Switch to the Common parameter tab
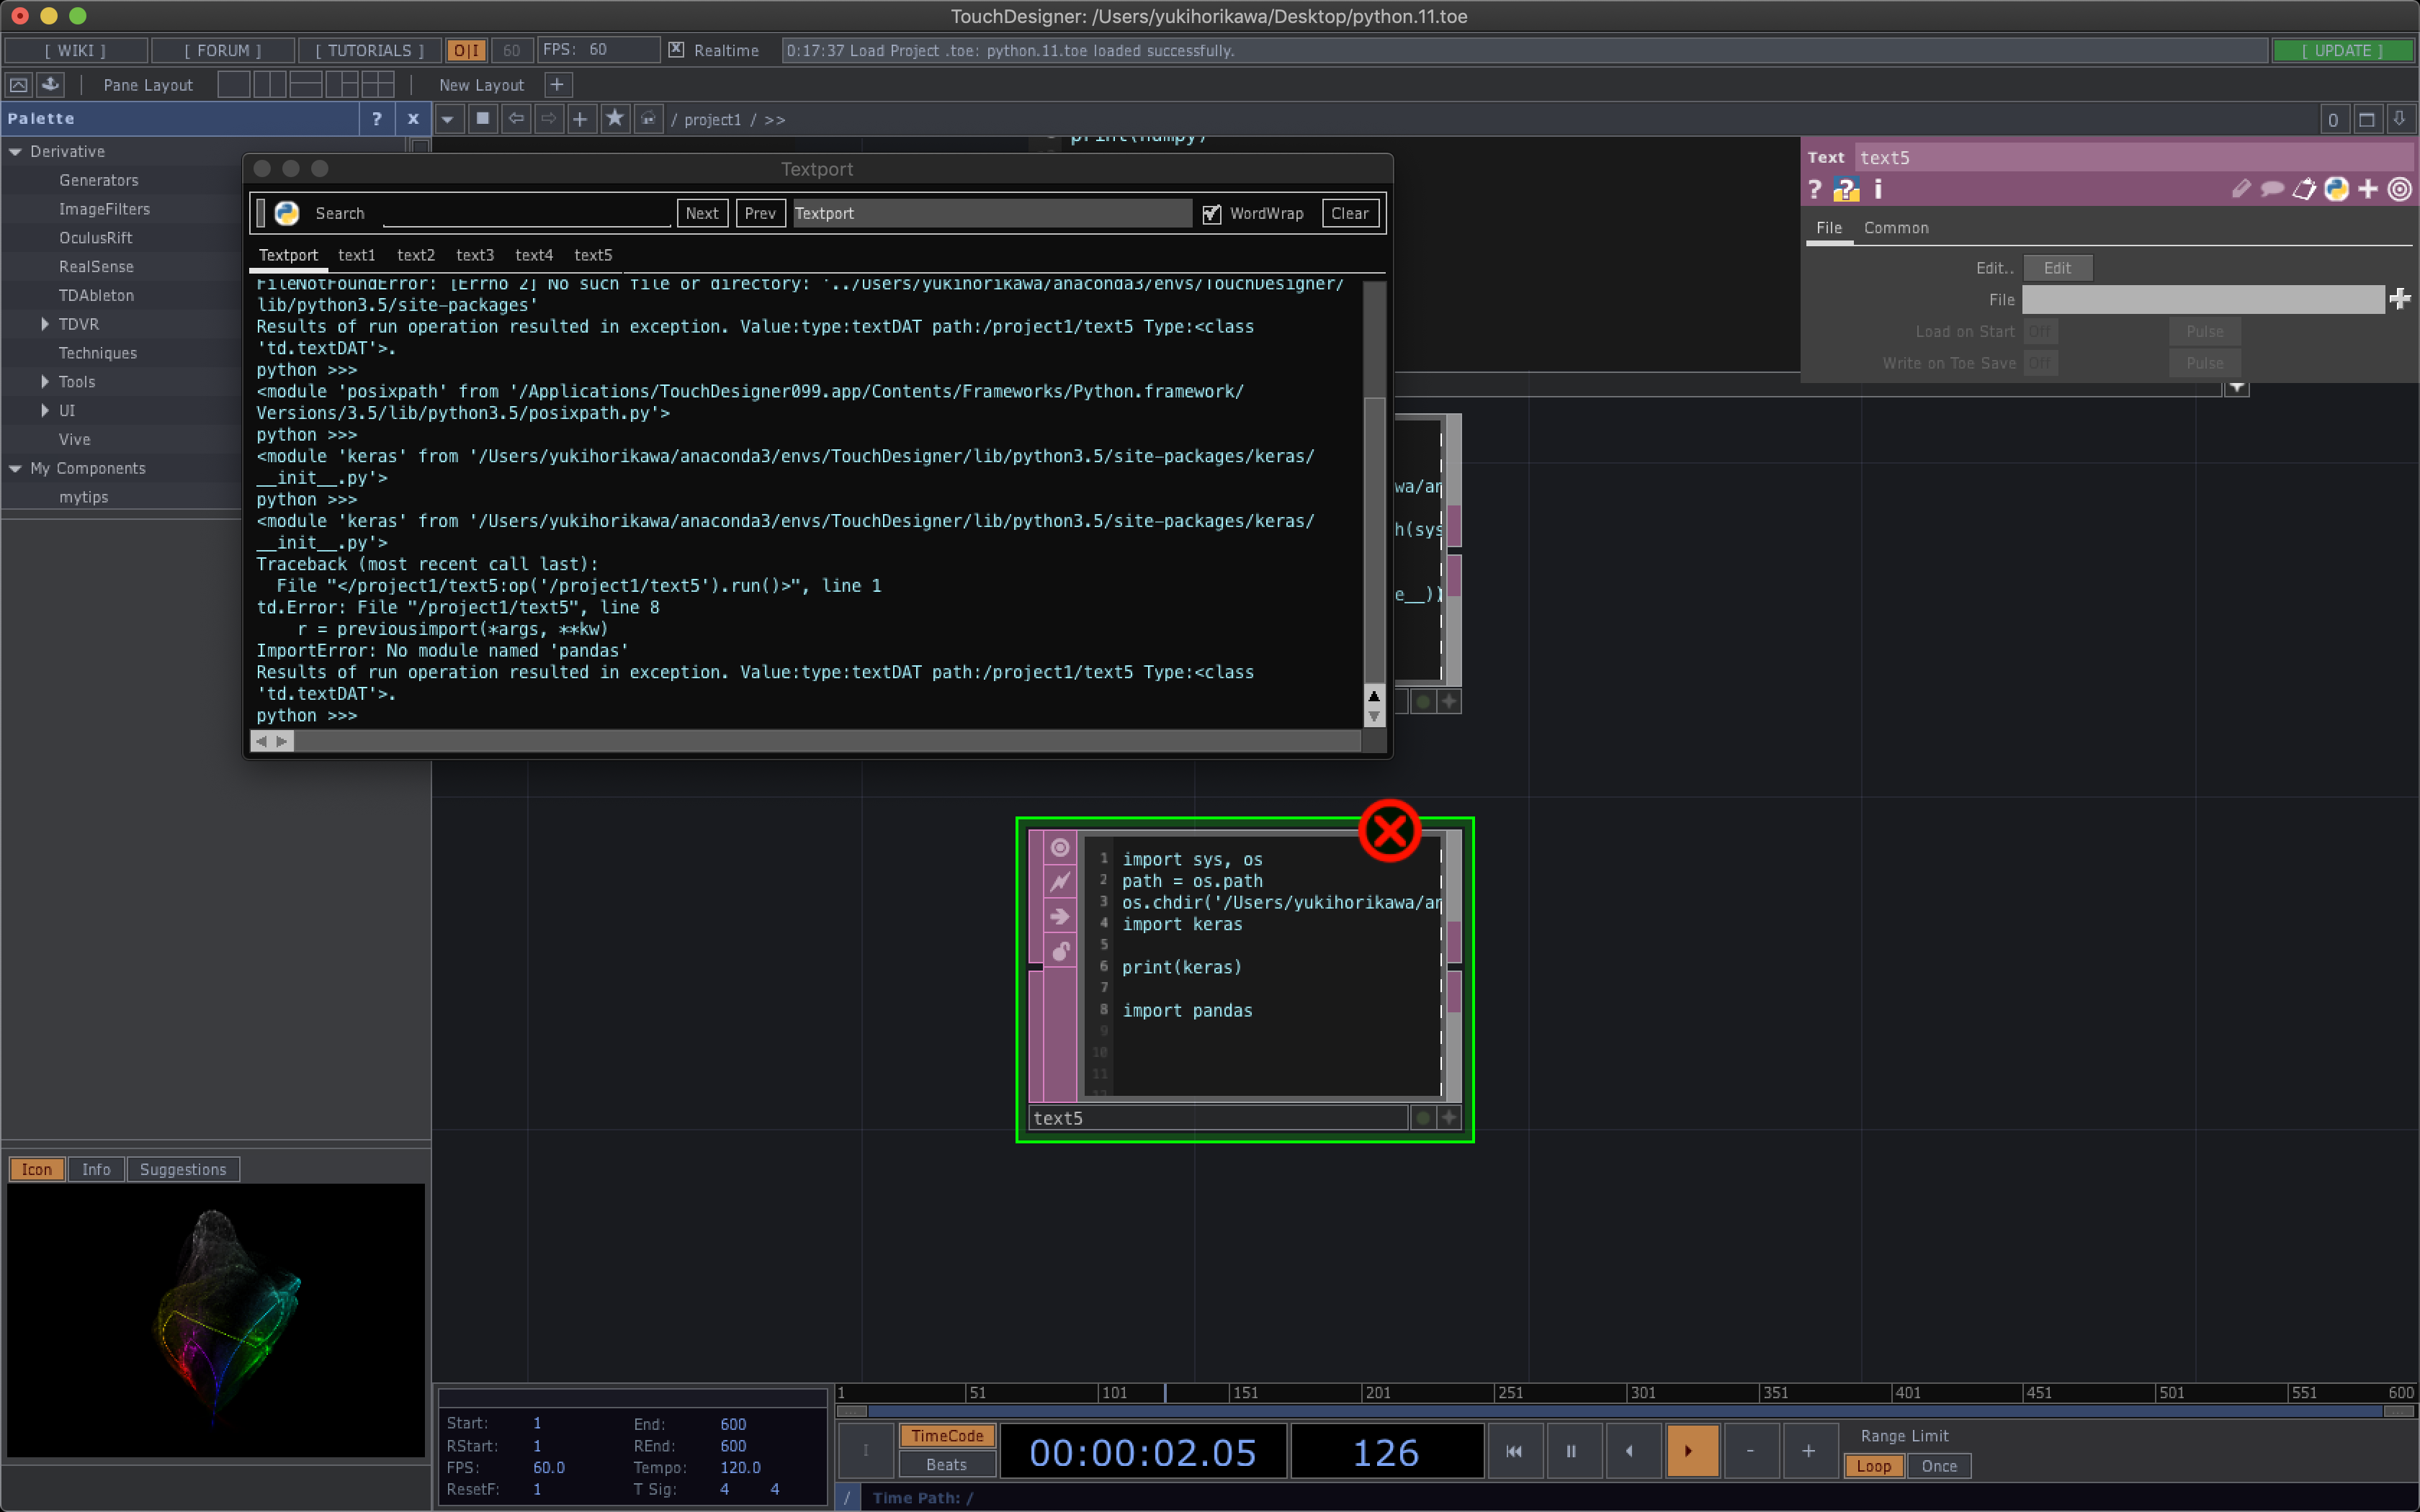Image resolution: width=2420 pixels, height=1512 pixels. 1895,228
